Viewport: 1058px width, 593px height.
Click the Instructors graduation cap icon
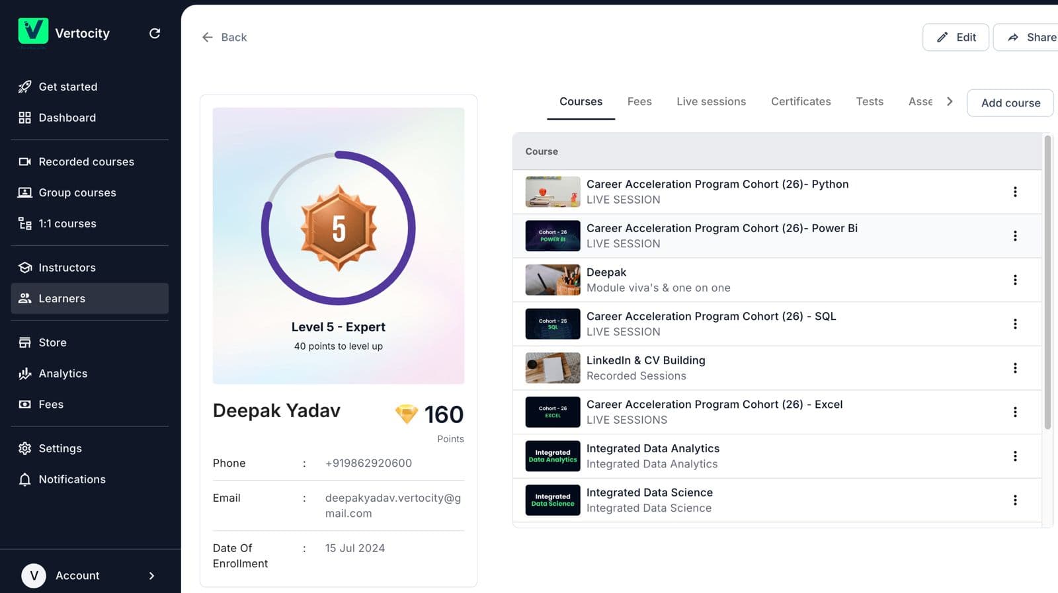click(x=24, y=268)
